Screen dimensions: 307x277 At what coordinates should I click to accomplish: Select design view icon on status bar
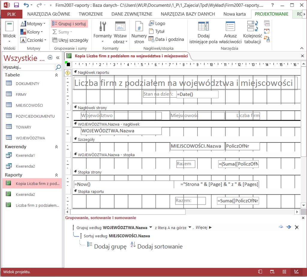tap(297, 272)
